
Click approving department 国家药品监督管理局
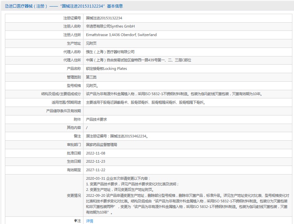pos(102,145)
